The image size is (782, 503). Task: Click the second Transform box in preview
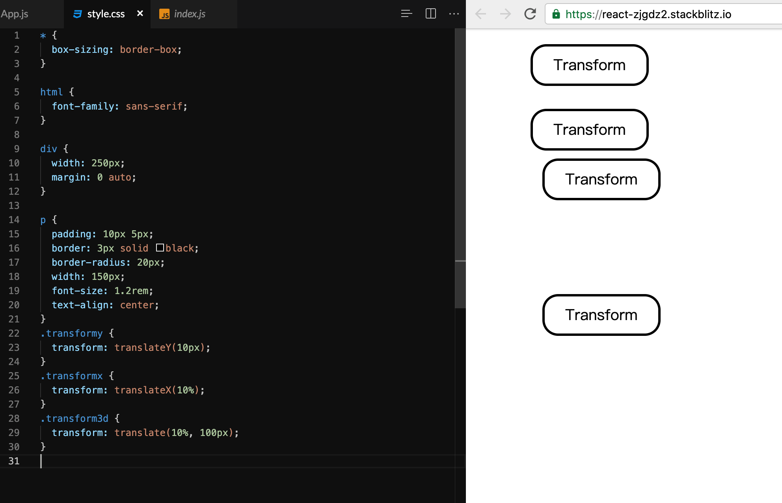[x=589, y=130]
